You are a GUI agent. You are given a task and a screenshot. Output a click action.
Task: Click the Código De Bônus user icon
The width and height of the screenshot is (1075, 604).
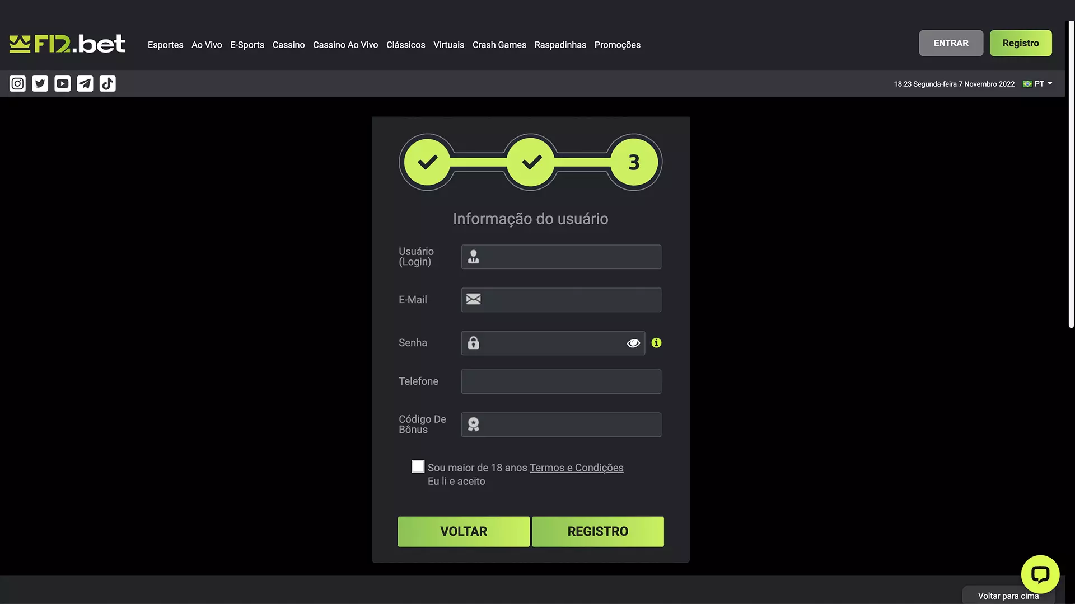coord(473,424)
